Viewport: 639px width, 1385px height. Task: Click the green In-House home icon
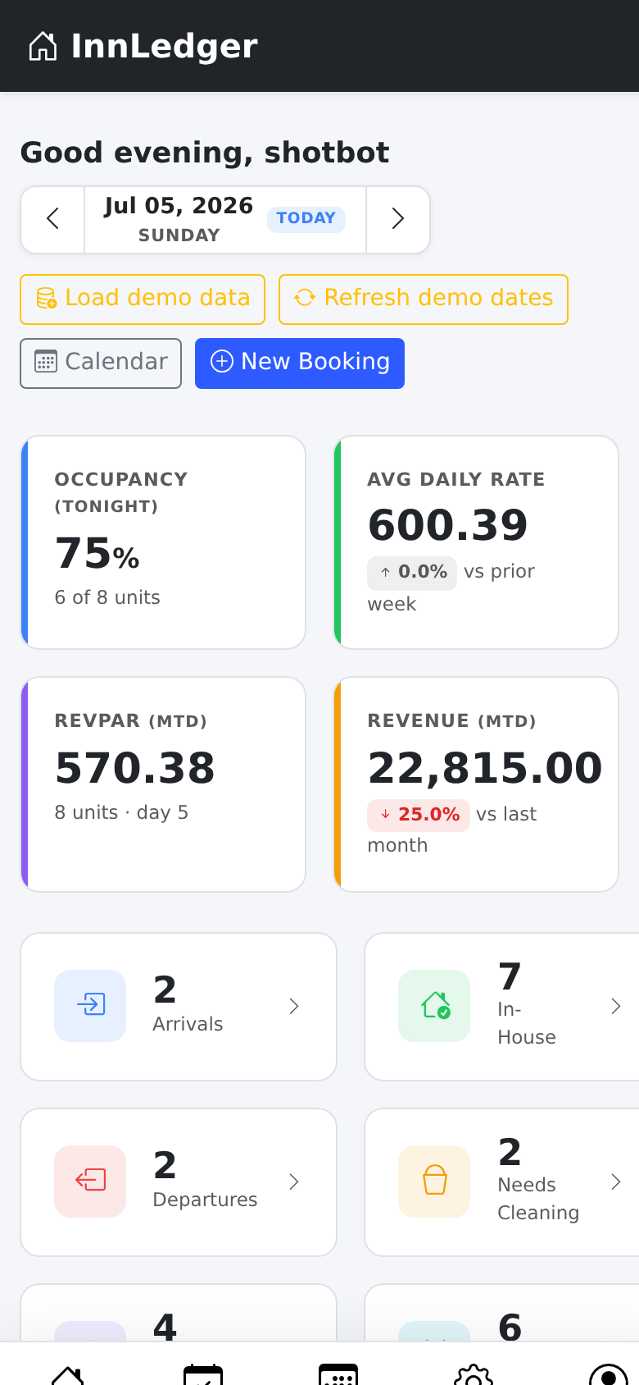point(434,1006)
